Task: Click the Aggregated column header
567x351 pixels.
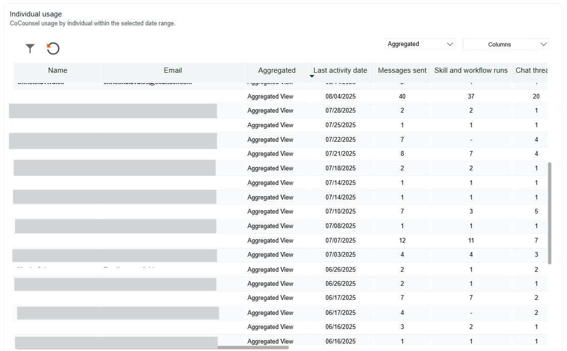Action: coord(277,70)
